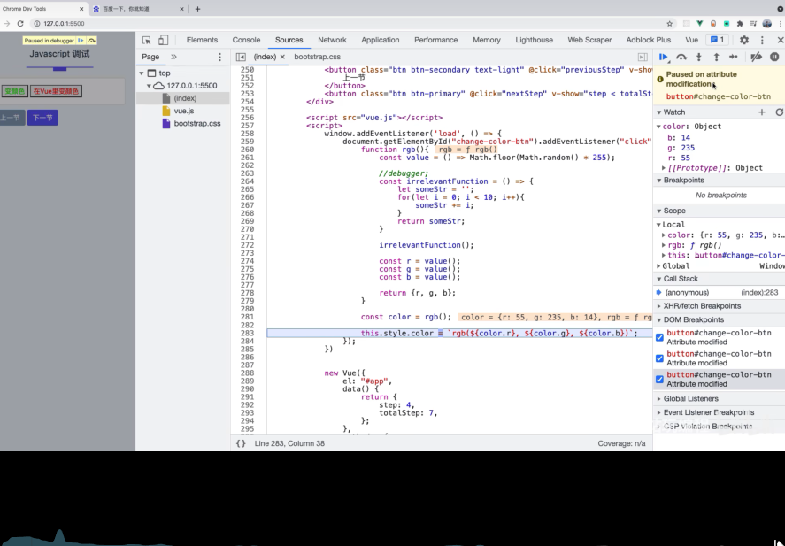This screenshot has height=546, width=785.
Task: Refresh watch expressions
Action: [779, 112]
